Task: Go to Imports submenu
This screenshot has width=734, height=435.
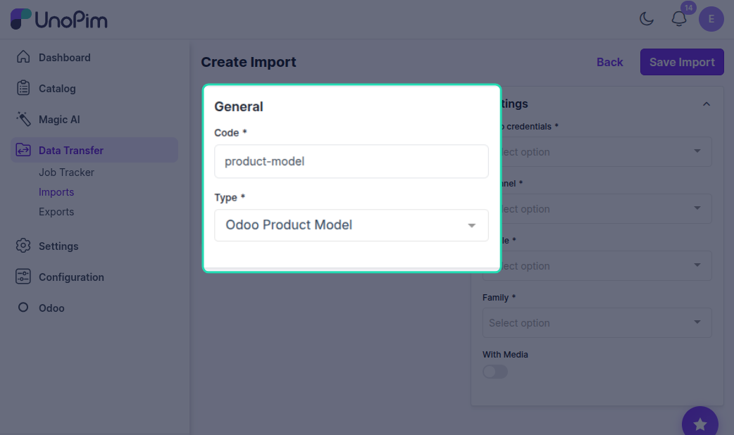Action: coord(56,192)
